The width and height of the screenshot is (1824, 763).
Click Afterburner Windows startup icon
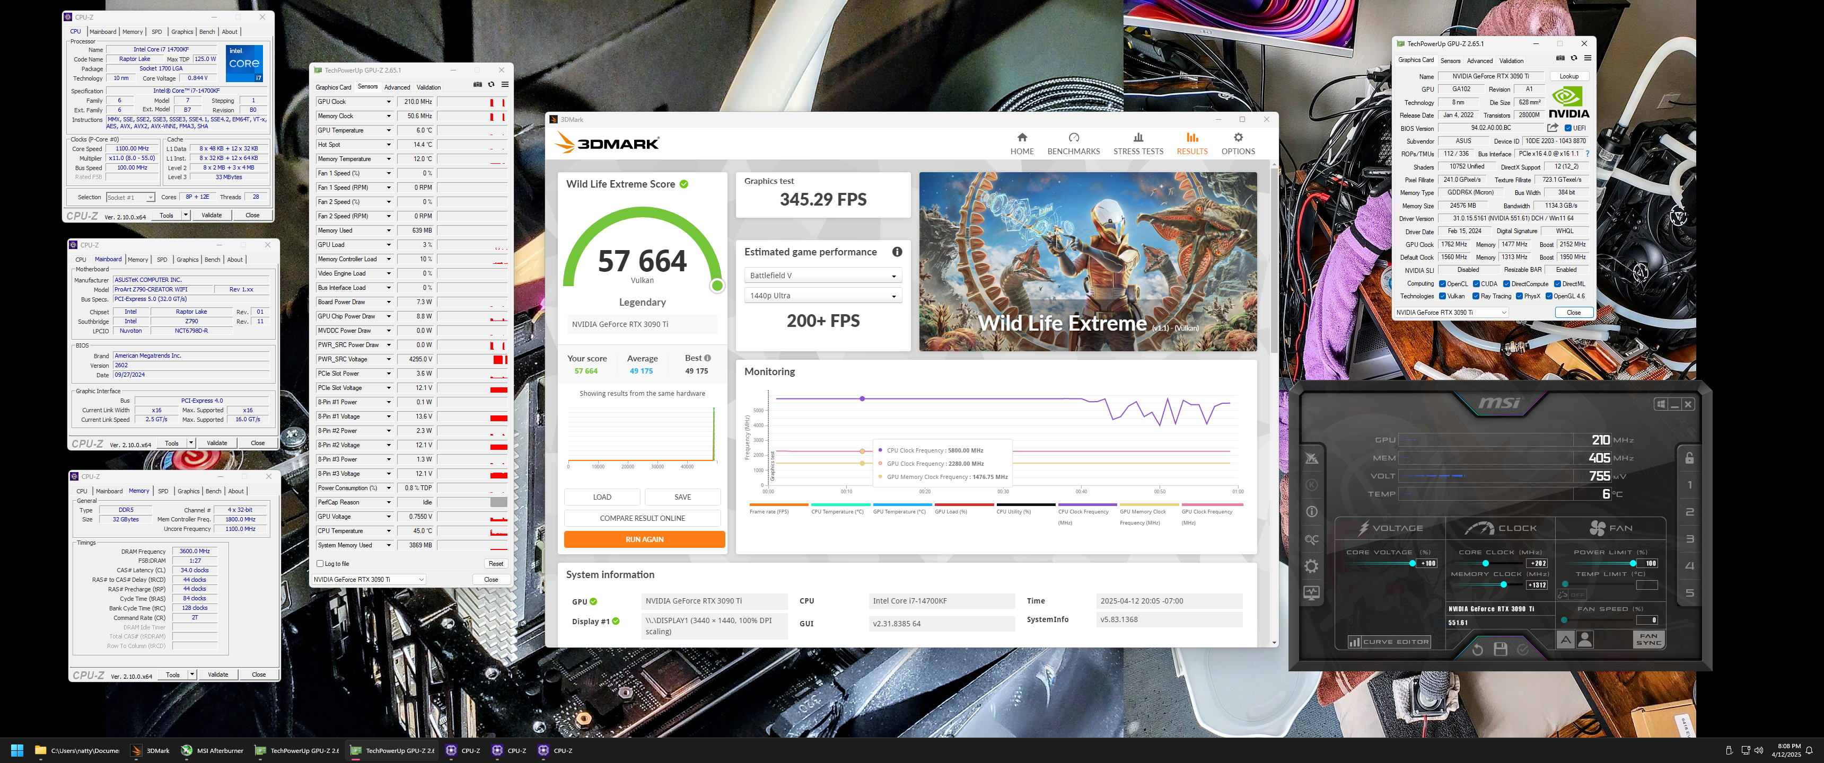coord(1661,404)
